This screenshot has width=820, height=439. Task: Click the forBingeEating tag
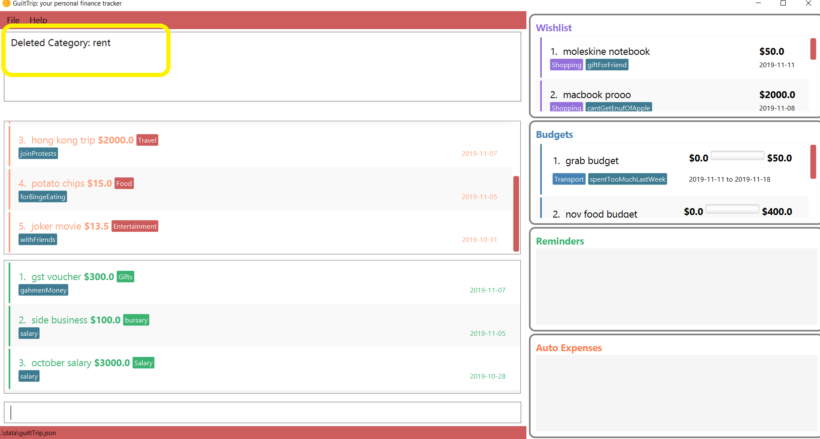coord(42,197)
